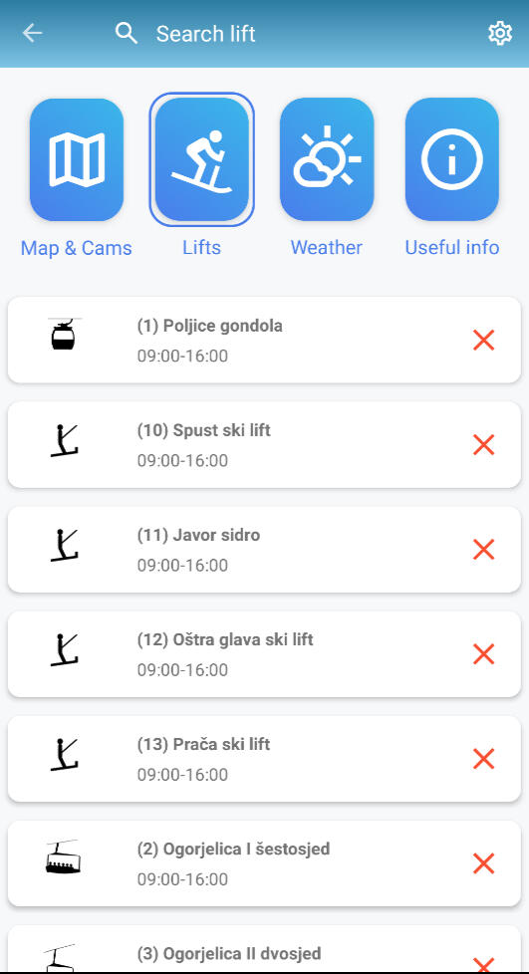Select the Weather label

[x=327, y=247]
